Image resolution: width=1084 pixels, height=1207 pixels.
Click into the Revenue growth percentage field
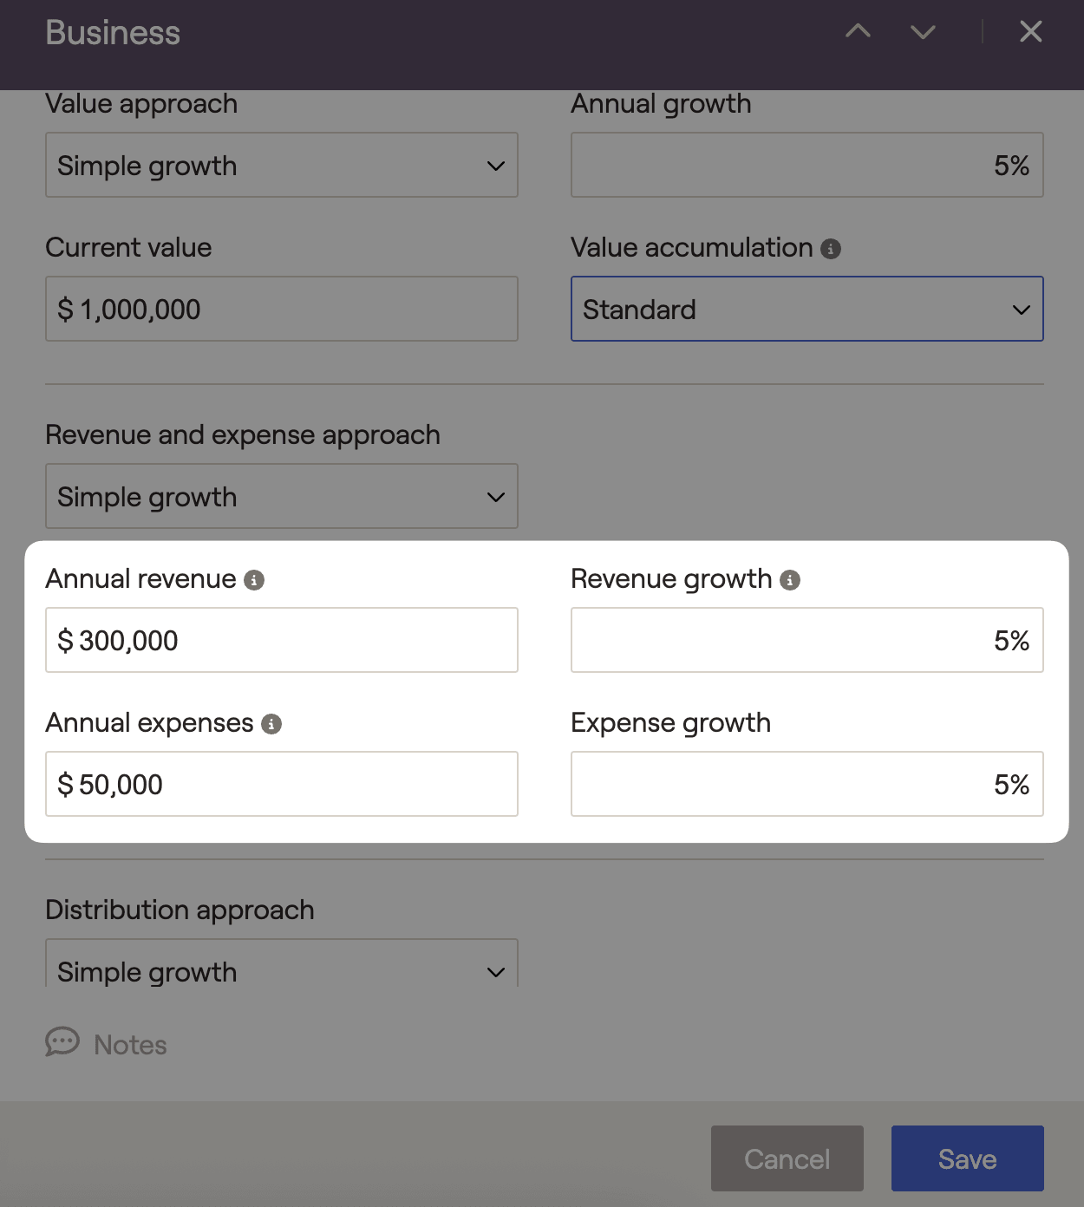click(x=806, y=640)
